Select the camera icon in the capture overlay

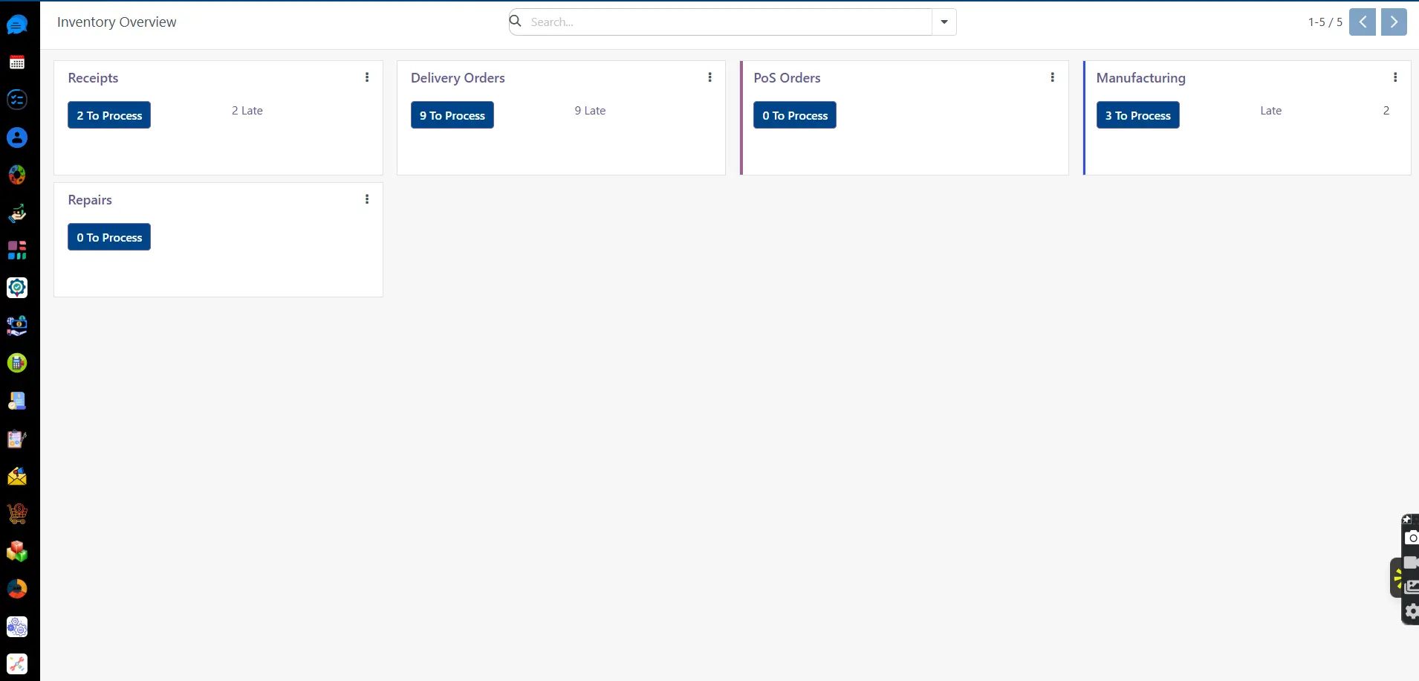click(1413, 538)
